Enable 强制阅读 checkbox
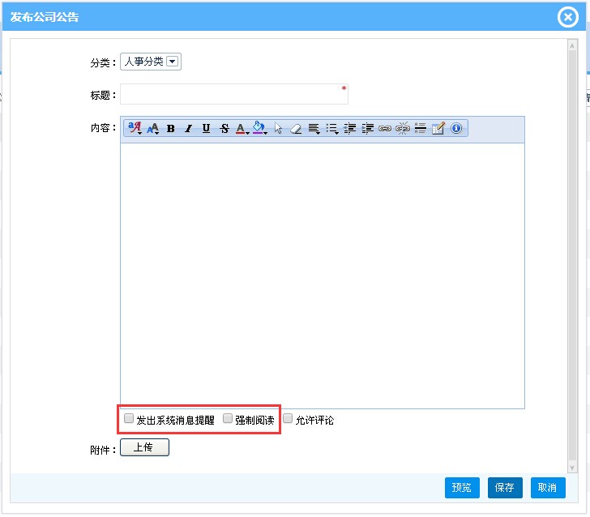This screenshot has height=517, width=590. (x=228, y=418)
